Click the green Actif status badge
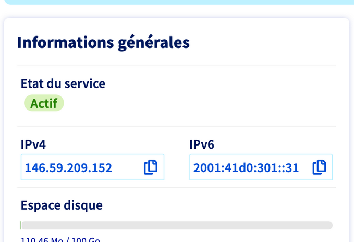 click(x=44, y=103)
